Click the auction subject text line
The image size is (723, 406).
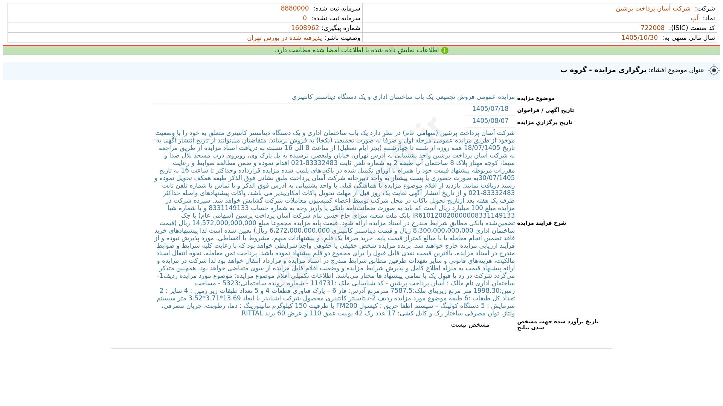pyautogui.click(x=403, y=97)
